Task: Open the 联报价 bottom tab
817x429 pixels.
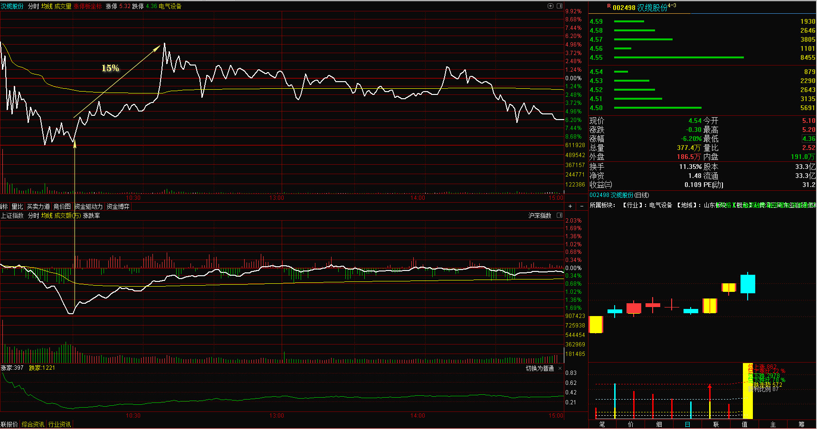Action: click(x=9, y=424)
